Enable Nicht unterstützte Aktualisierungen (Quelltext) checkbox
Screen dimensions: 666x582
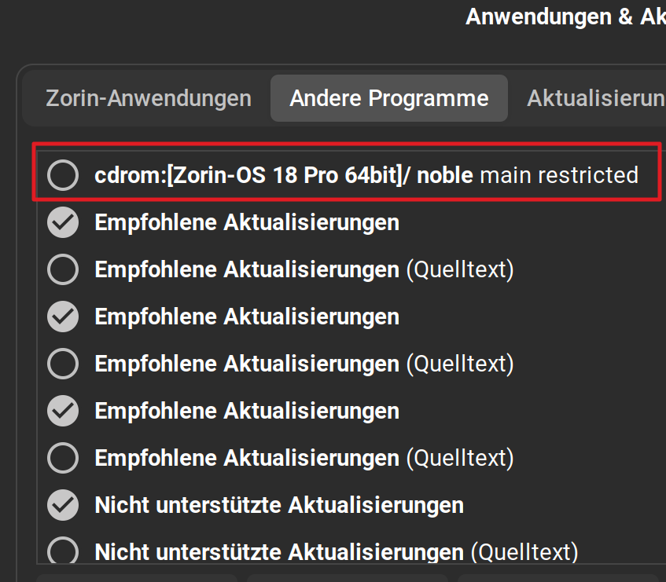click(63, 551)
